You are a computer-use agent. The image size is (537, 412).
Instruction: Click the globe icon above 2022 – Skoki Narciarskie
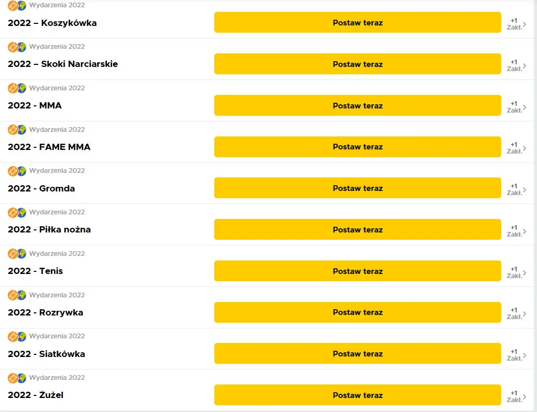pos(22,47)
